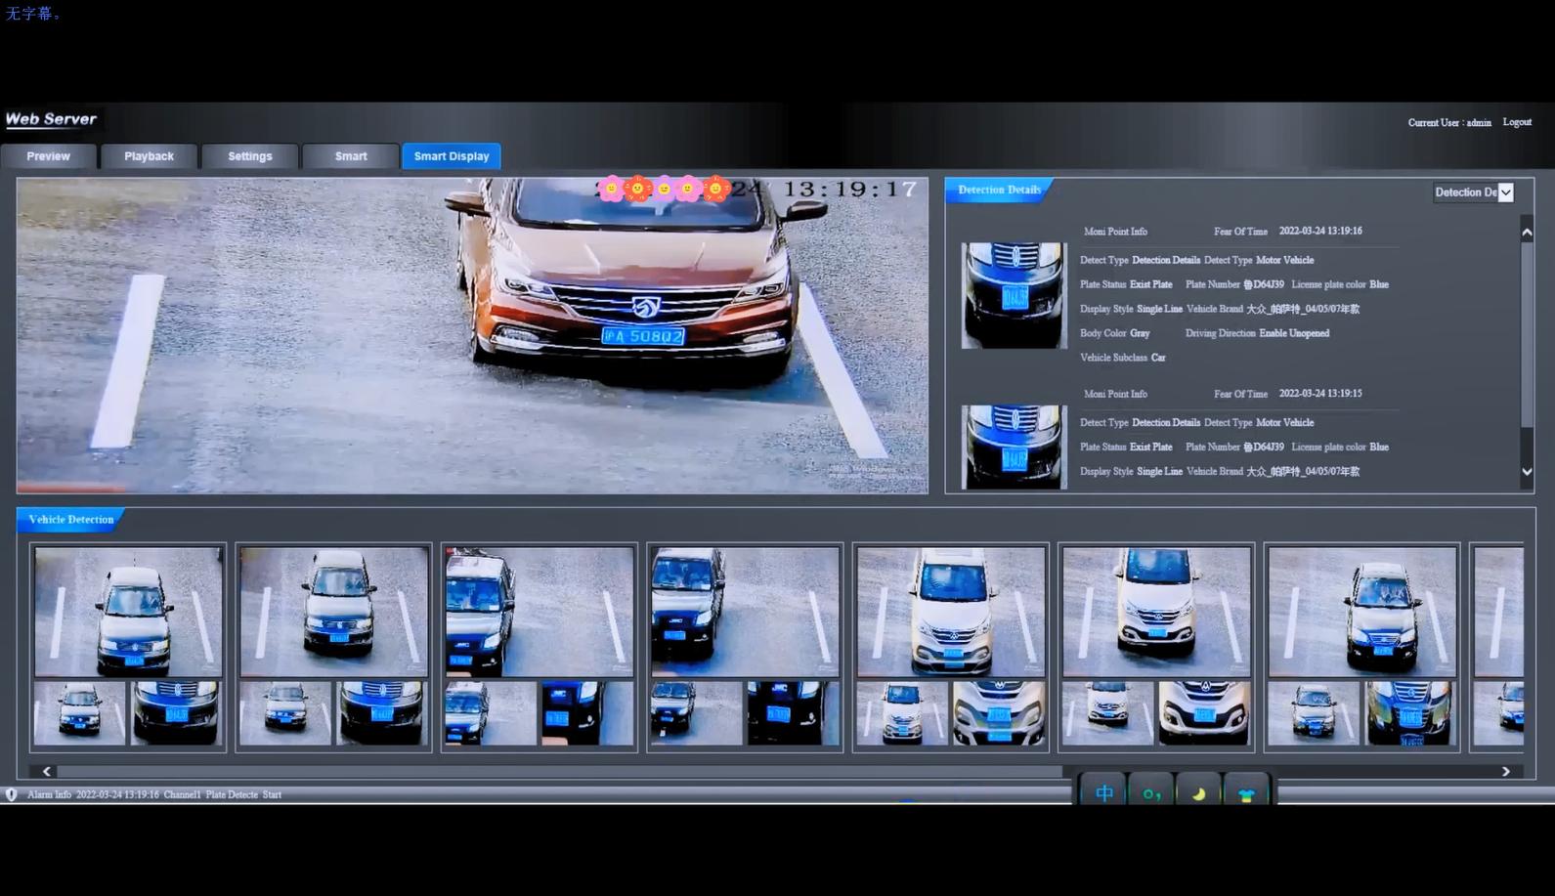Select third snapshot showing dark pickup truck
Viewport: 1555px width, 896px height.
click(x=539, y=612)
